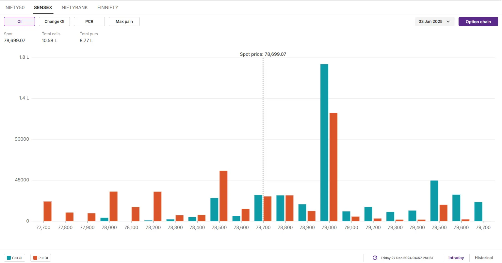The image size is (502, 263).
Task: Select the OI chart button
Action: tap(19, 22)
